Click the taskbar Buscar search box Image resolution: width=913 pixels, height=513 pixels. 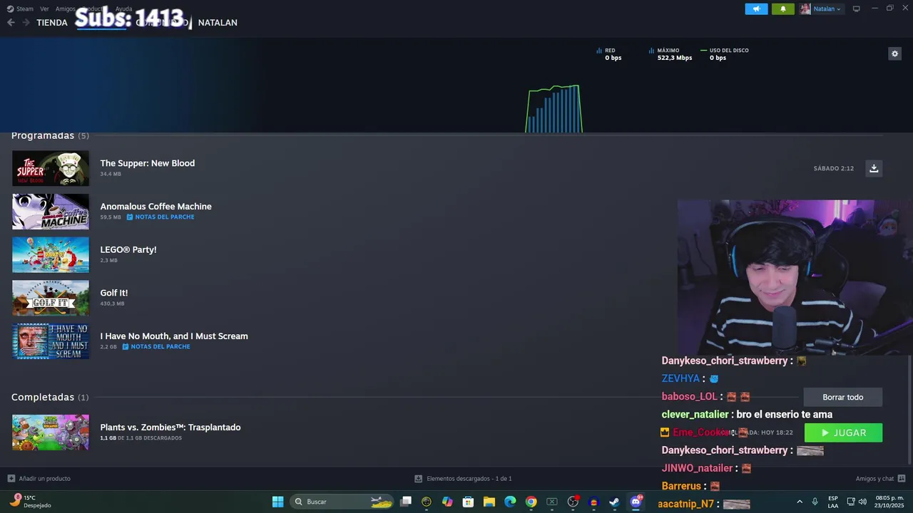coord(343,502)
